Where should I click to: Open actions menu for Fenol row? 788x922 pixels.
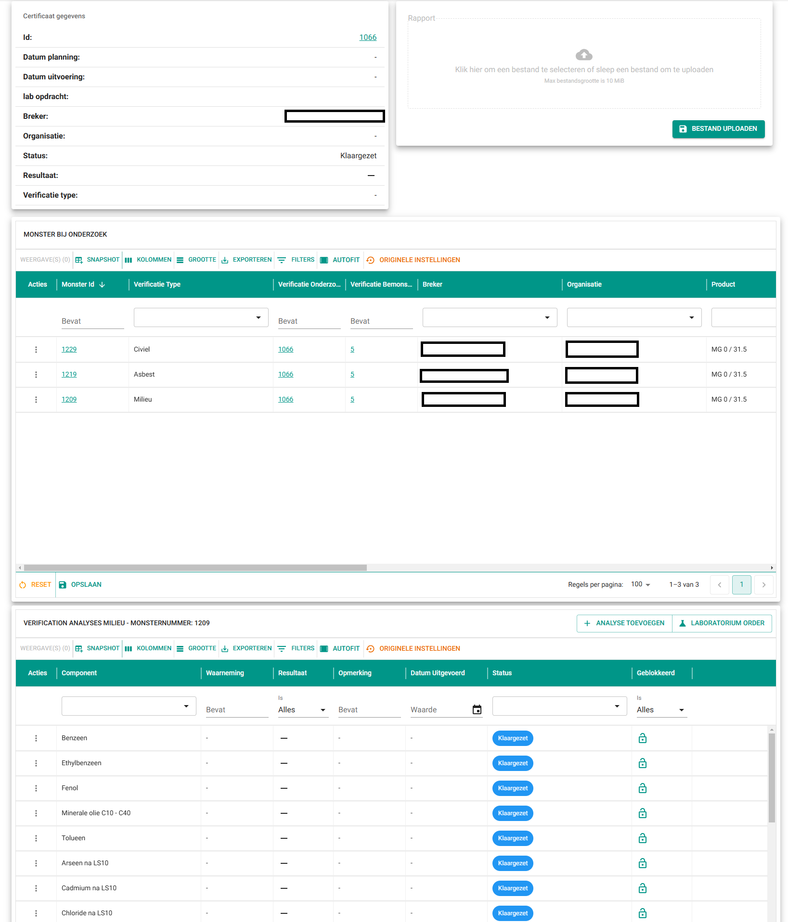[x=36, y=788]
